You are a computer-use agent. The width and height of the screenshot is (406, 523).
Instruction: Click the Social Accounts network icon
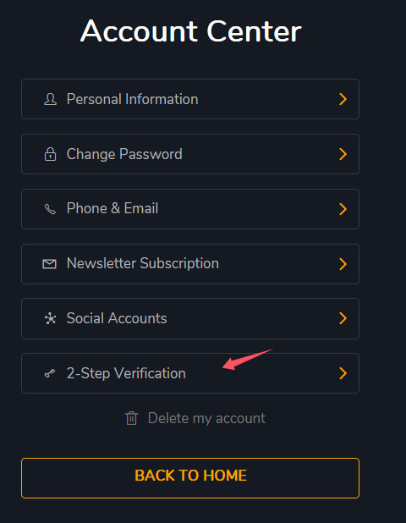[x=51, y=318]
